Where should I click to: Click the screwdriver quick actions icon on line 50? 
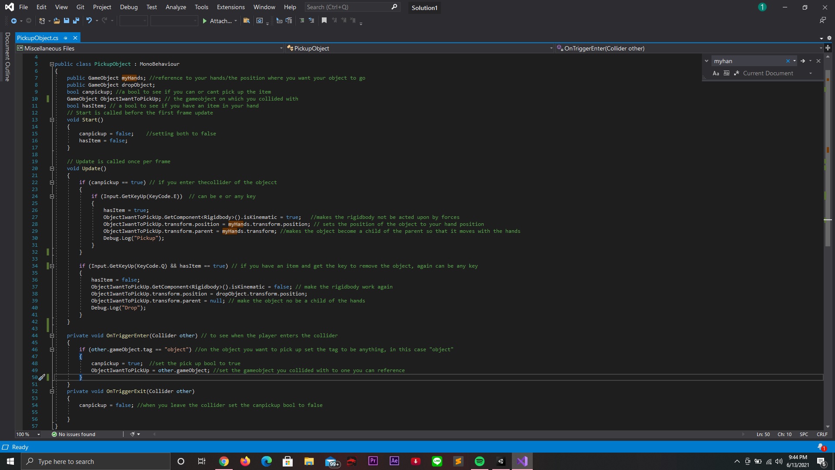coord(42,377)
